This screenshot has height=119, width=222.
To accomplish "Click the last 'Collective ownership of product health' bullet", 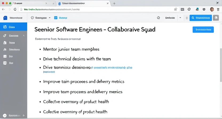I will point(75,112).
